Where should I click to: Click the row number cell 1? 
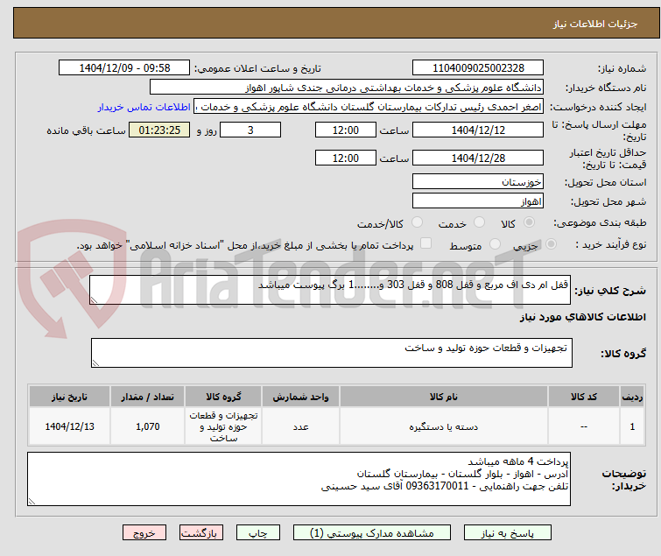point(632,426)
